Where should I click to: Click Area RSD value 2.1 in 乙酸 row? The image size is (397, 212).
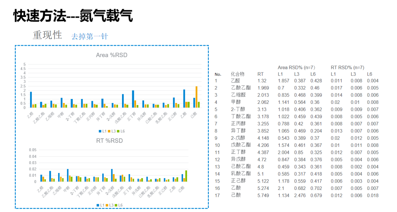[x=281, y=188]
